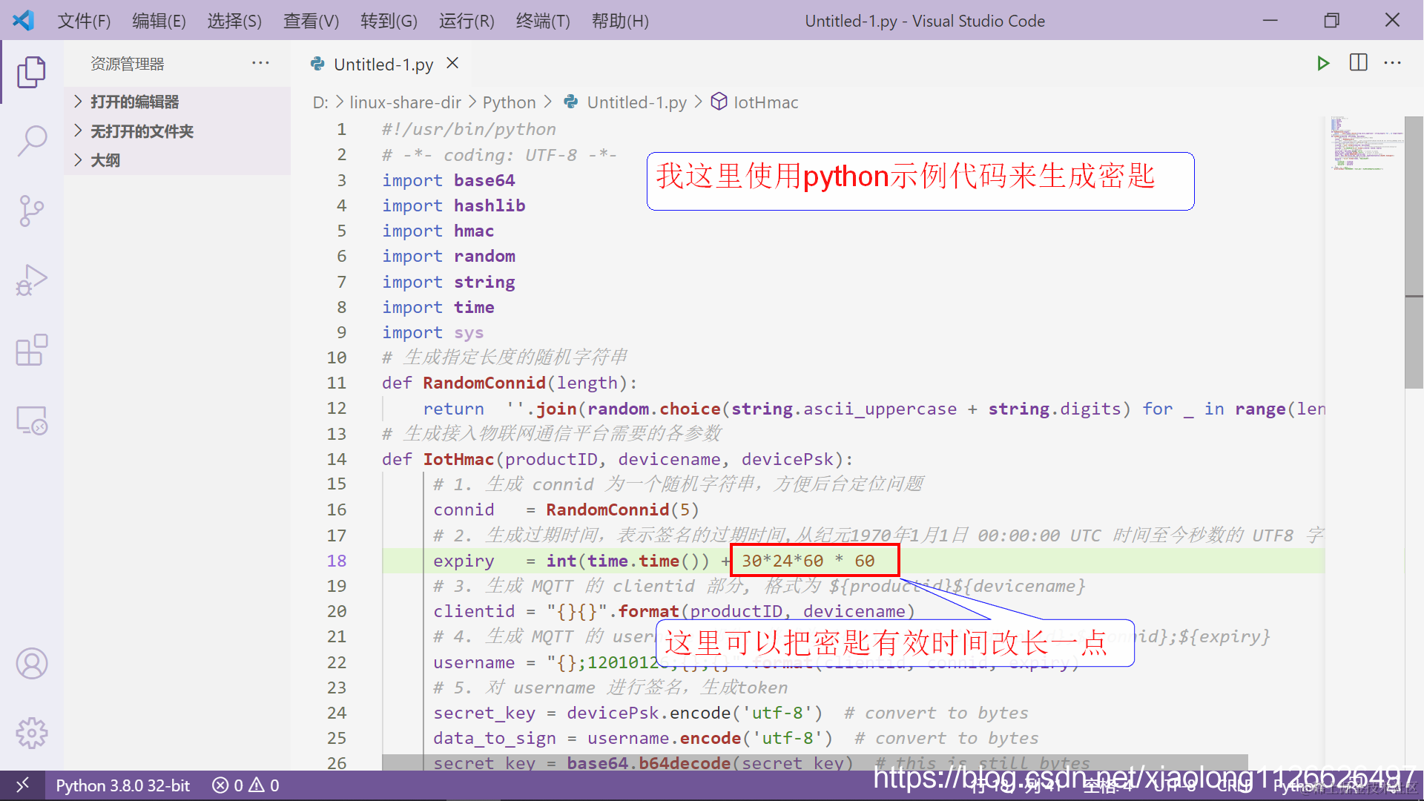Click 'import time' on line 8
1424x801 pixels.
click(x=438, y=307)
